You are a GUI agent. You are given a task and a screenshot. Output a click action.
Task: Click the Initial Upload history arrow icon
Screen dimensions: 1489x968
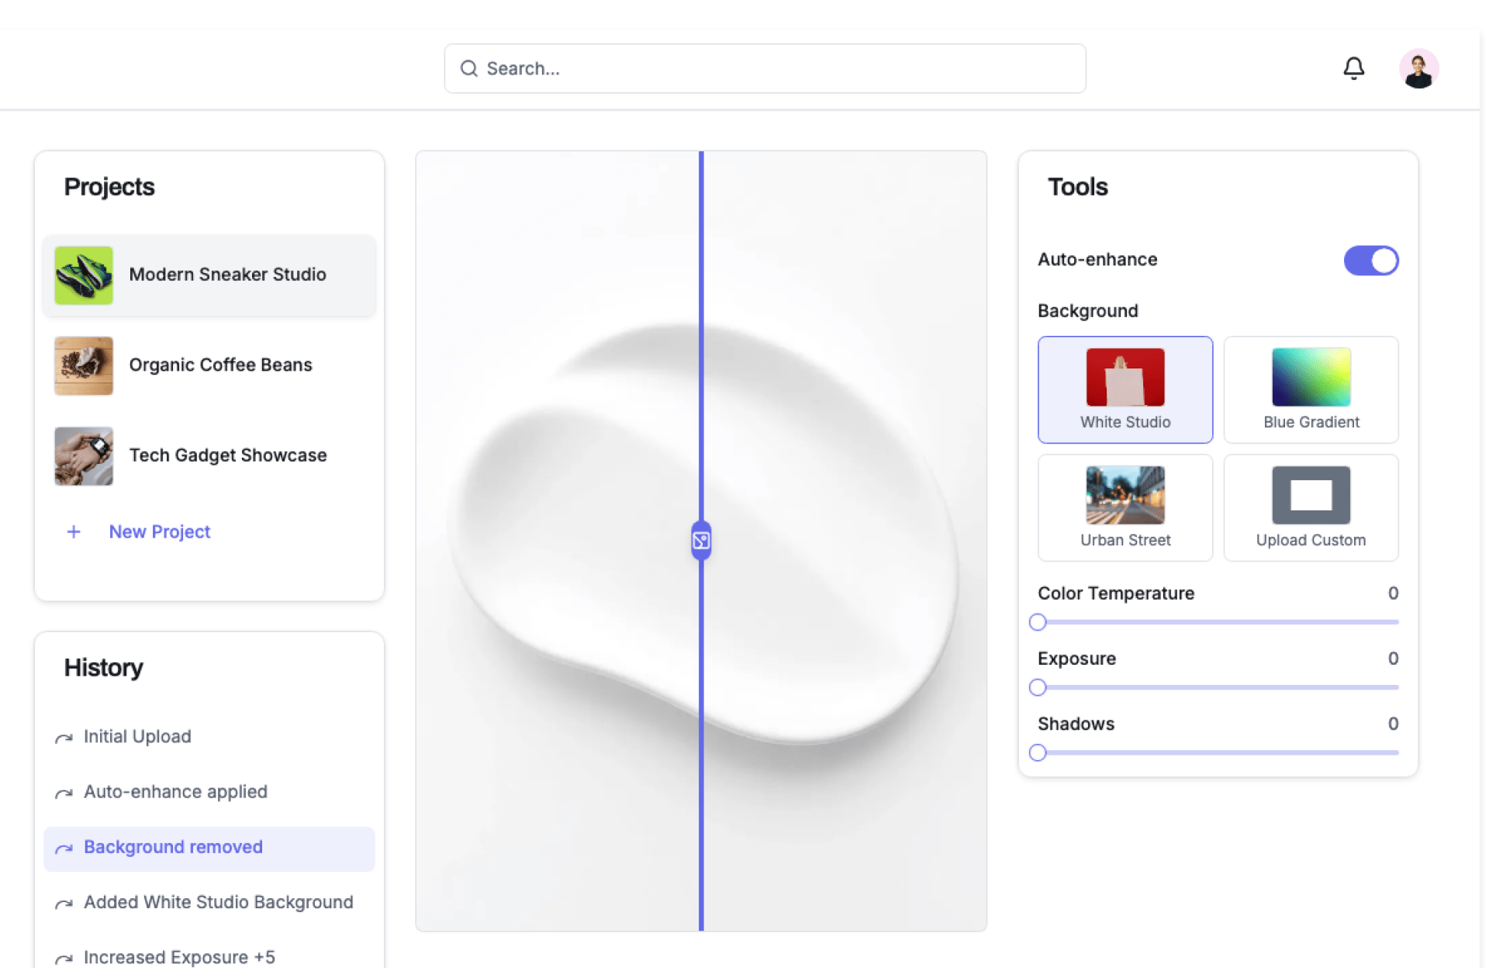pos(64,738)
